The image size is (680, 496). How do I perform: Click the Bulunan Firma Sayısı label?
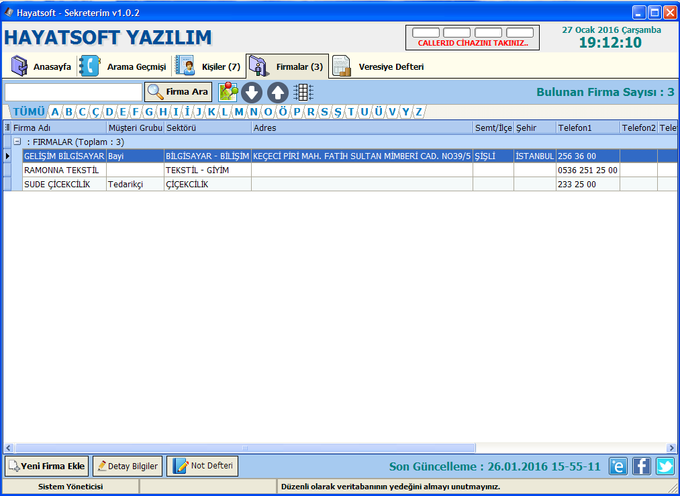coord(605,92)
